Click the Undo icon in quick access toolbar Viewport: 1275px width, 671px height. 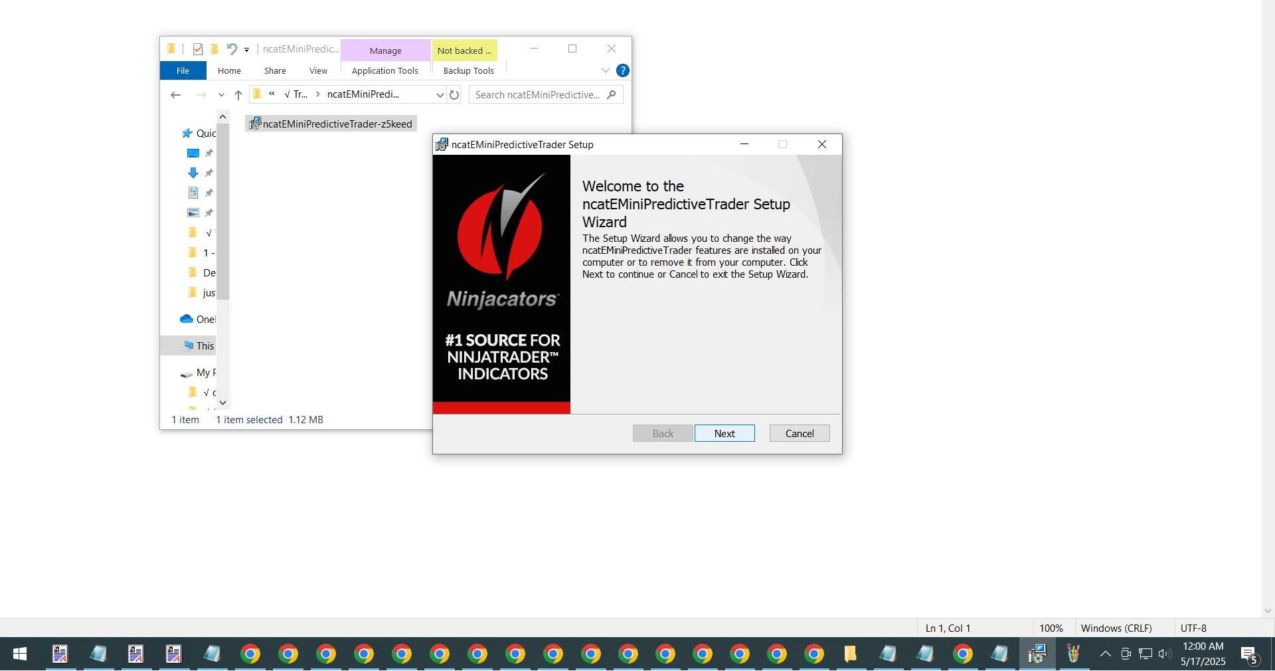pos(232,49)
